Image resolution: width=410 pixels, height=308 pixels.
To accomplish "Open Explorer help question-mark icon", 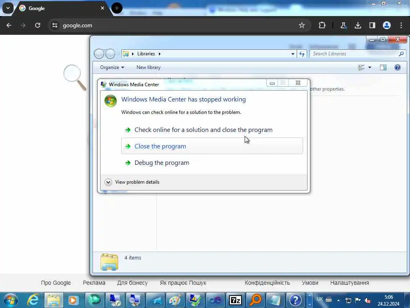I will pos(398,67).
